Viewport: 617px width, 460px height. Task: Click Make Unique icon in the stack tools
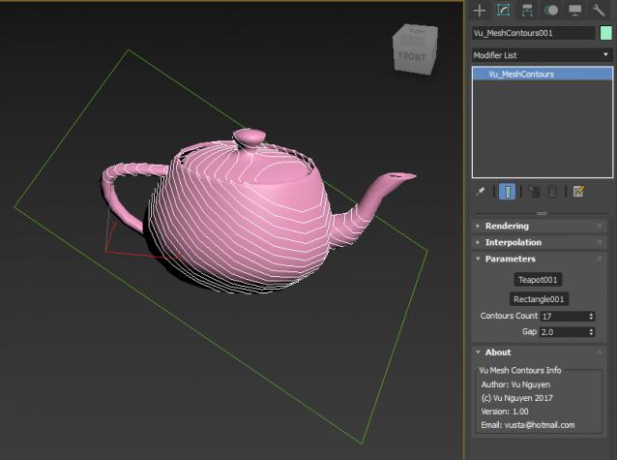(534, 192)
